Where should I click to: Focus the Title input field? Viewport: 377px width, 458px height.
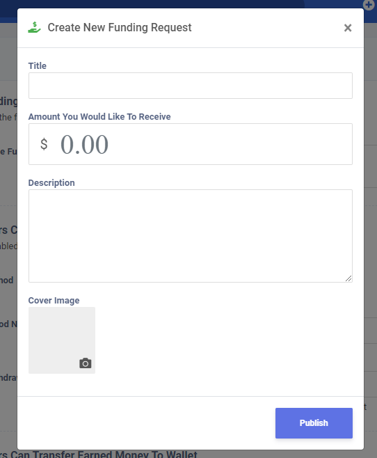click(x=191, y=86)
